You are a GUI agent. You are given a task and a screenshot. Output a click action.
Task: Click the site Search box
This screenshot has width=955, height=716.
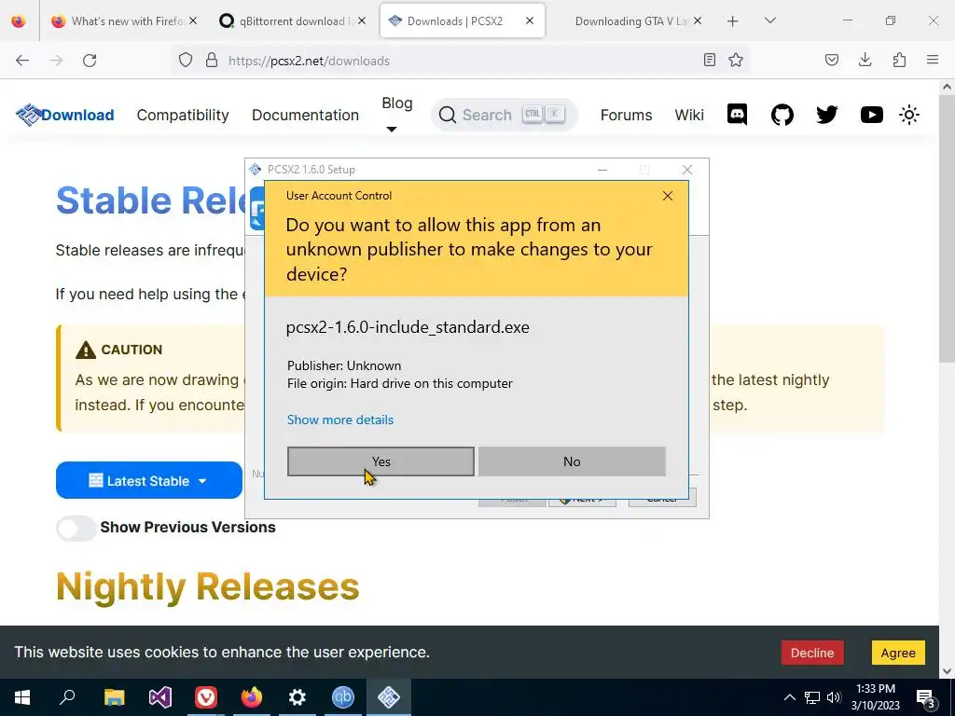[504, 115]
